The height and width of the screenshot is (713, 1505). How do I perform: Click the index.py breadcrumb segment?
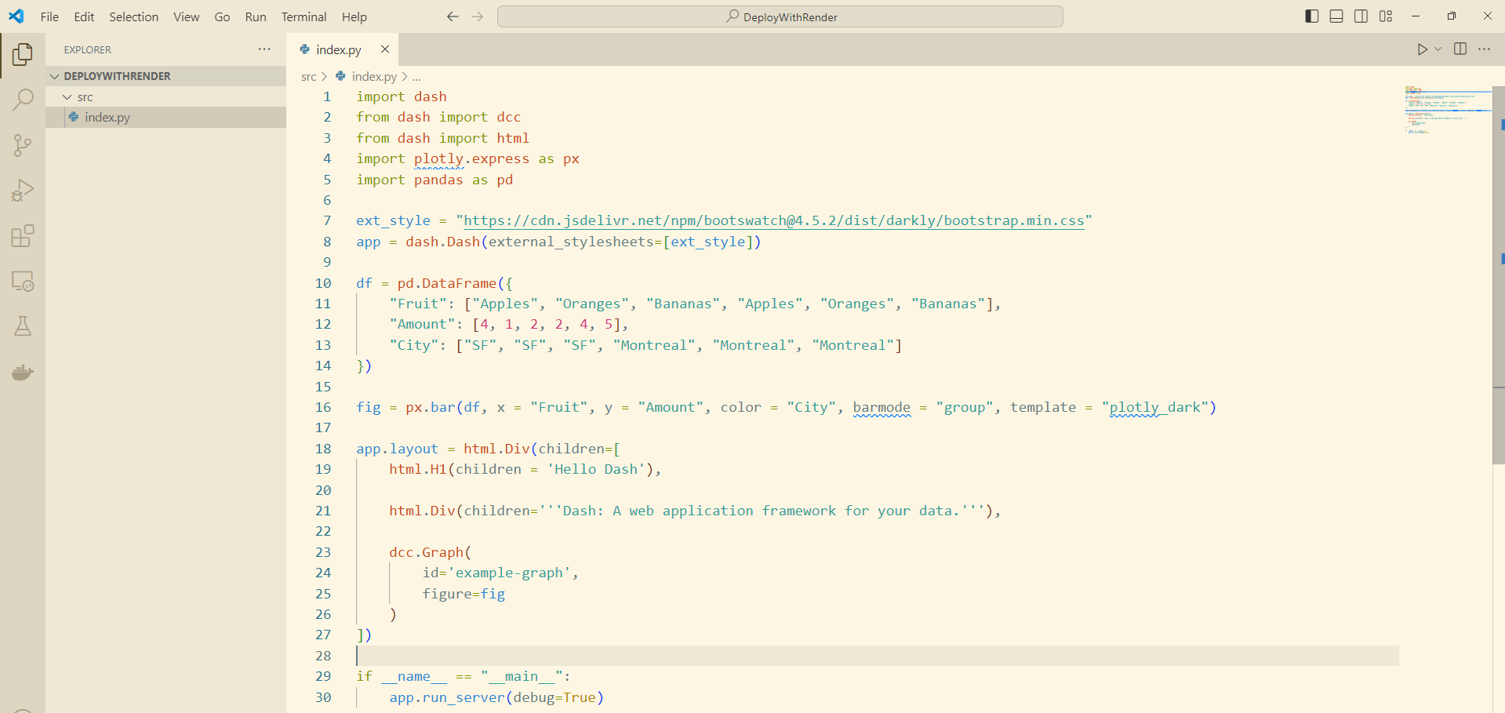click(x=373, y=76)
